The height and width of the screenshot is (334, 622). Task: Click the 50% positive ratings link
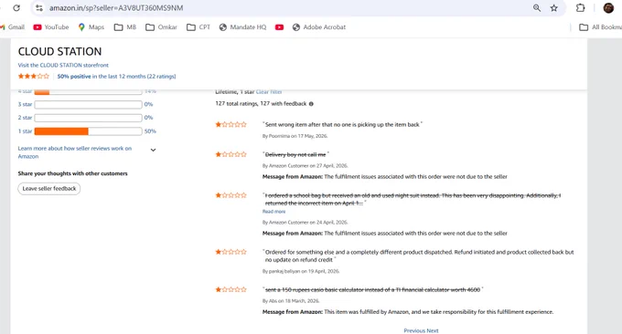[117, 77]
